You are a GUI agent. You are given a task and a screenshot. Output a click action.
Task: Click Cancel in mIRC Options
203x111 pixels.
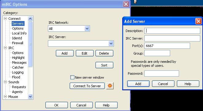click(81, 105)
